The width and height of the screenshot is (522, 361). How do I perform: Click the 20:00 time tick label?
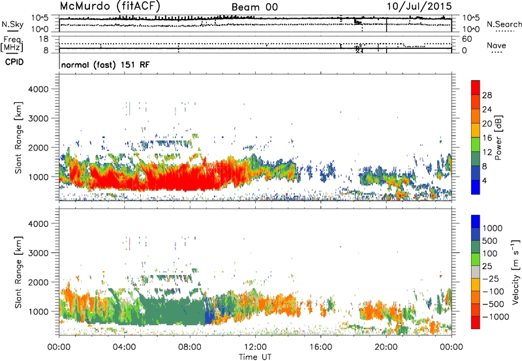point(386,347)
